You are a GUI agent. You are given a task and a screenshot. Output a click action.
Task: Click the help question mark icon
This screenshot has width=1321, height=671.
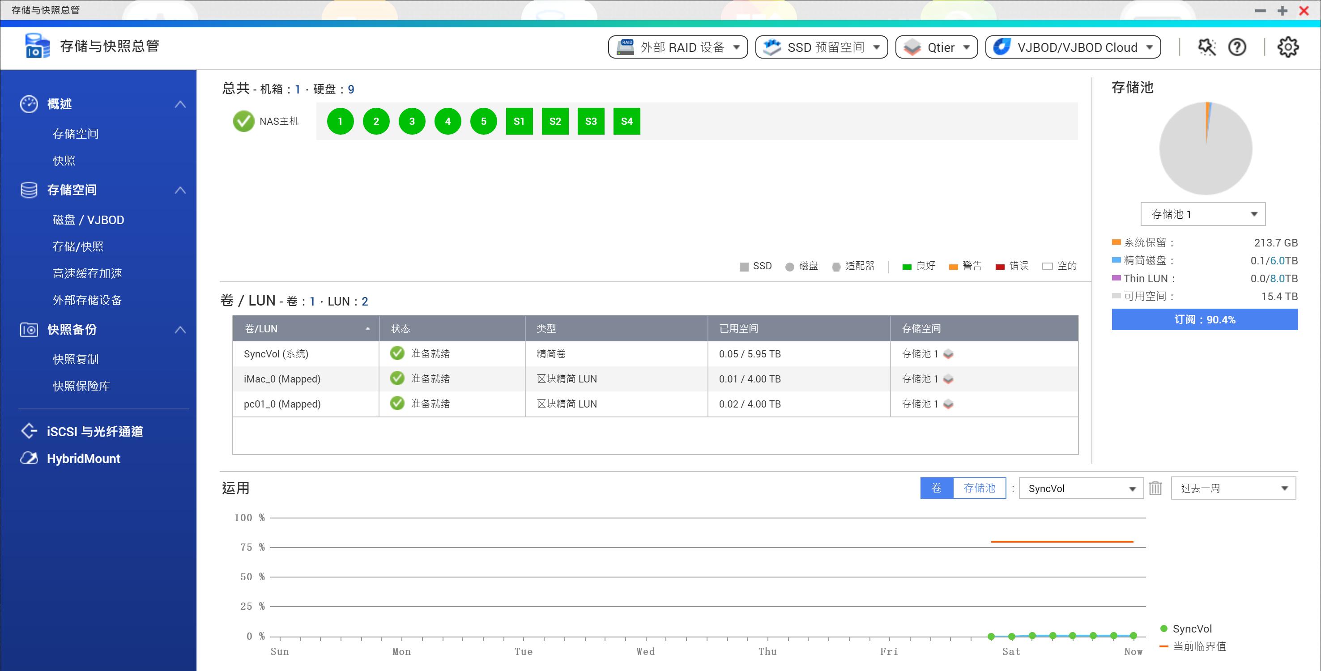point(1237,47)
